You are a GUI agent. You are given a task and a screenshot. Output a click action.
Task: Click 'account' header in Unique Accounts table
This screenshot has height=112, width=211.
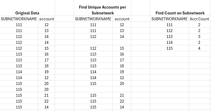122,19
